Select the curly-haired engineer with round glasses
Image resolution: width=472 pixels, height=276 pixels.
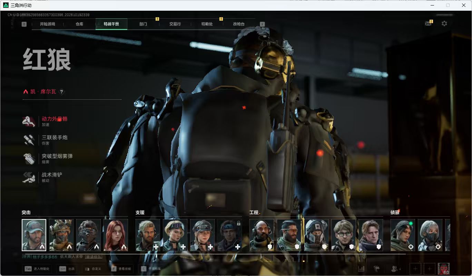click(x=343, y=235)
